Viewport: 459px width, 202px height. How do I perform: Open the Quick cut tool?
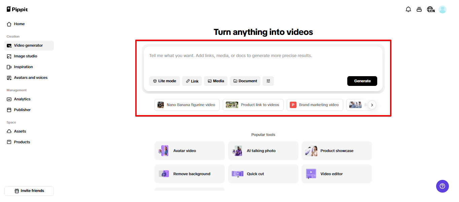(263, 173)
